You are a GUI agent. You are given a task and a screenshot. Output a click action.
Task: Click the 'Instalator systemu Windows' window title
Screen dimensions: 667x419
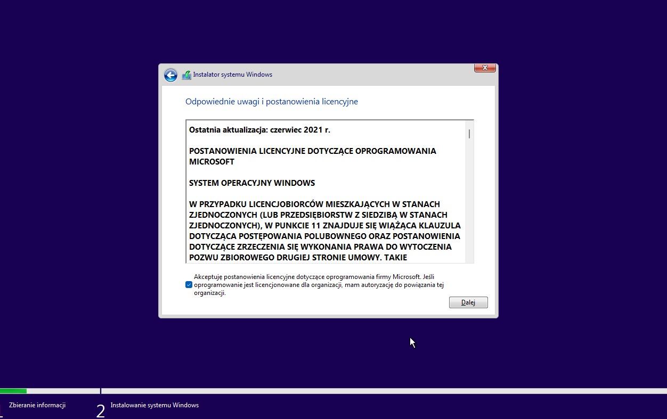pos(232,75)
